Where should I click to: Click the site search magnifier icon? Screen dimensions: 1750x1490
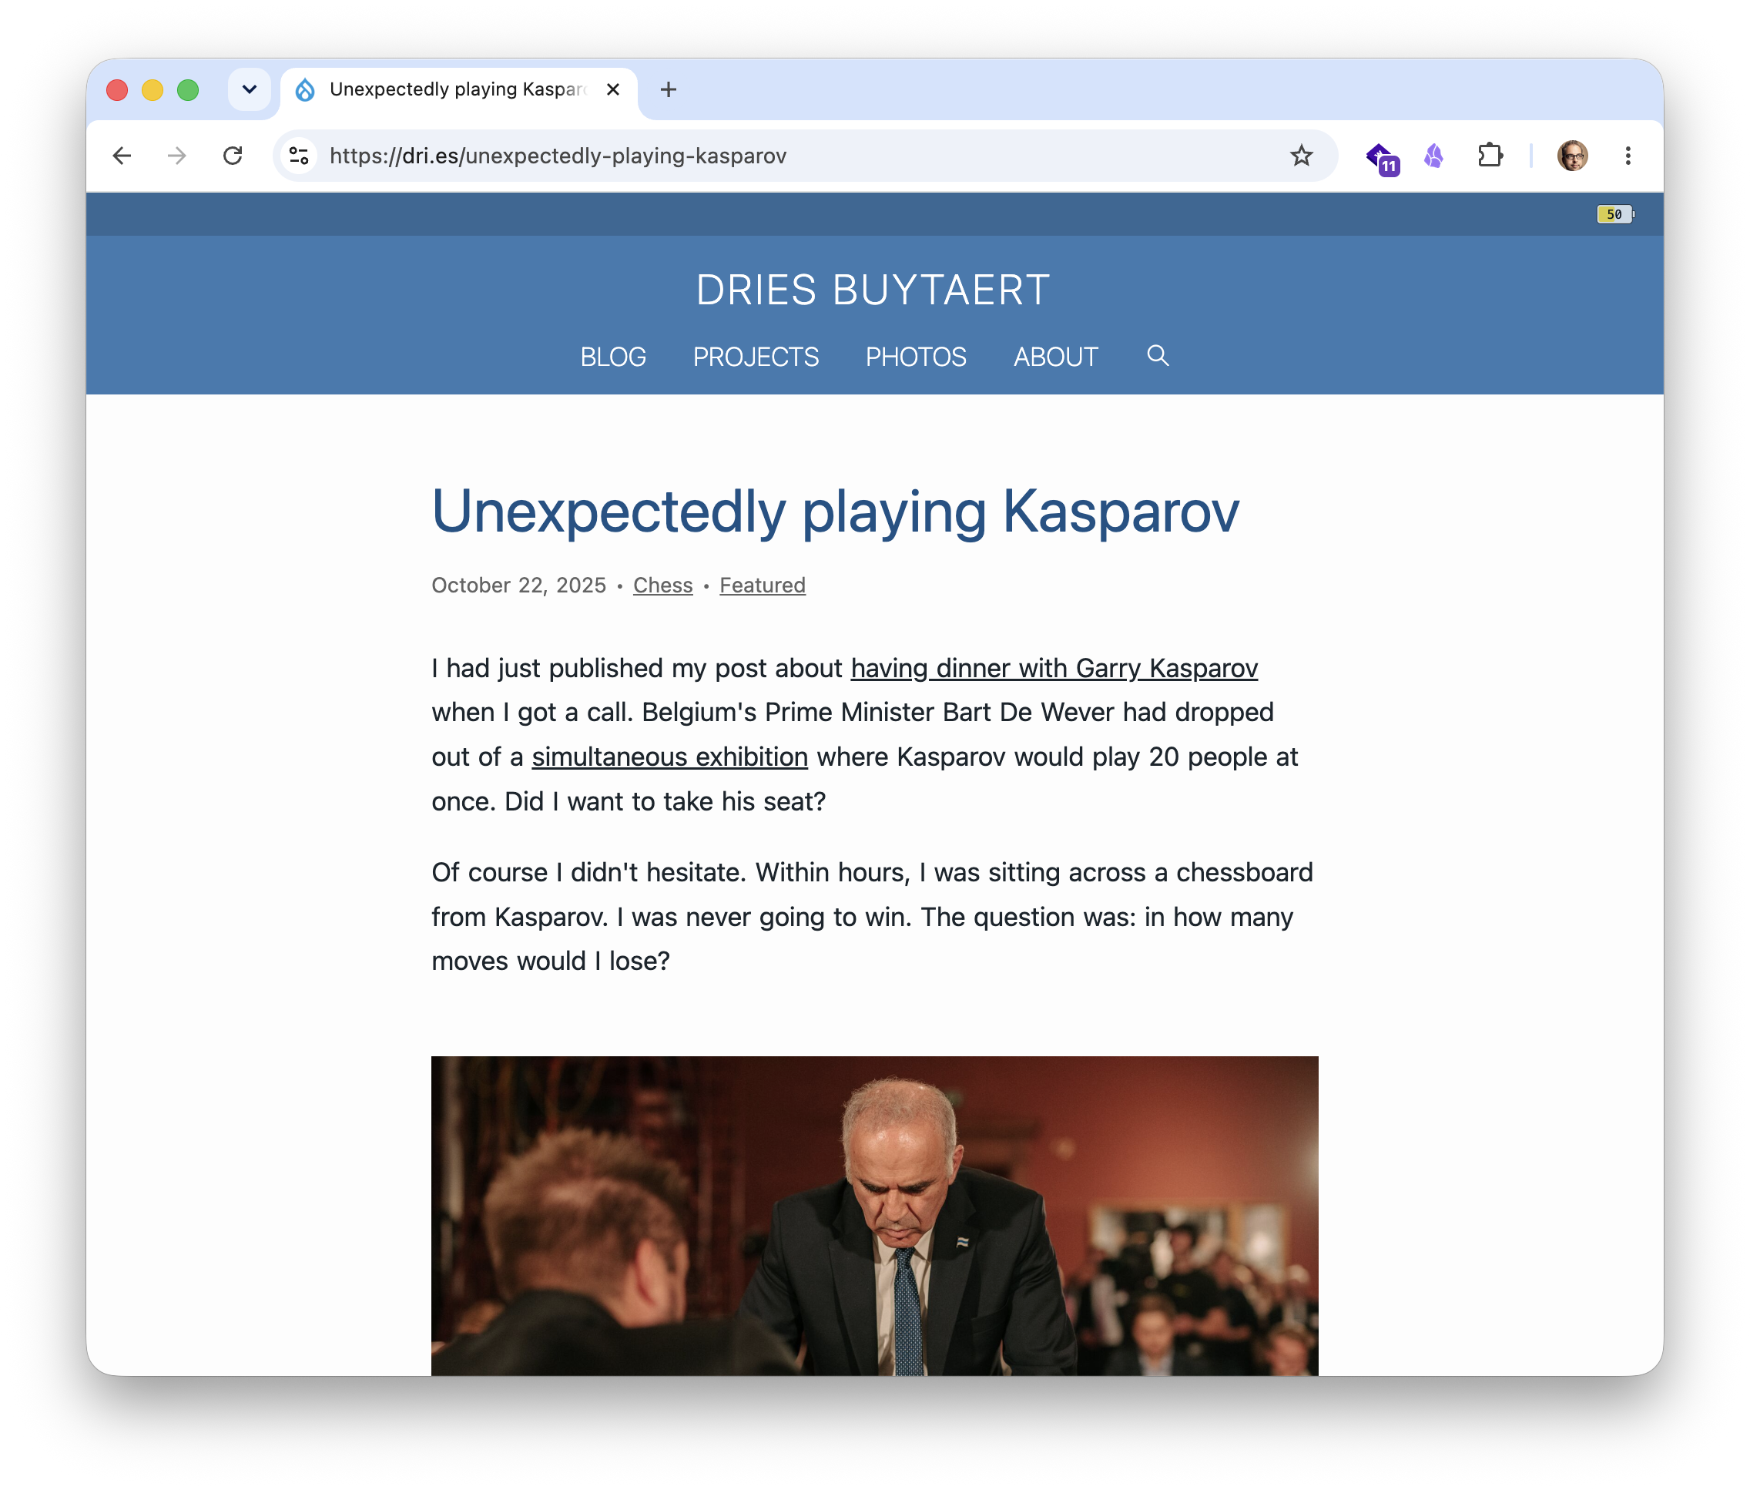point(1158,356)
